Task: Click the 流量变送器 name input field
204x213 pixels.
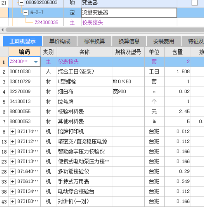Action: (129, 13)
